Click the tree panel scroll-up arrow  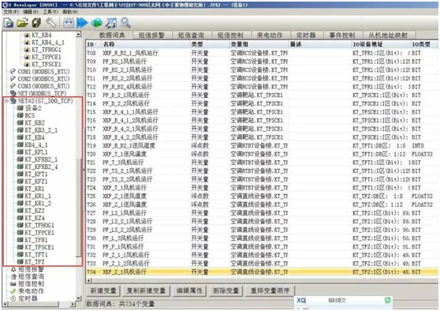(79, 35)
